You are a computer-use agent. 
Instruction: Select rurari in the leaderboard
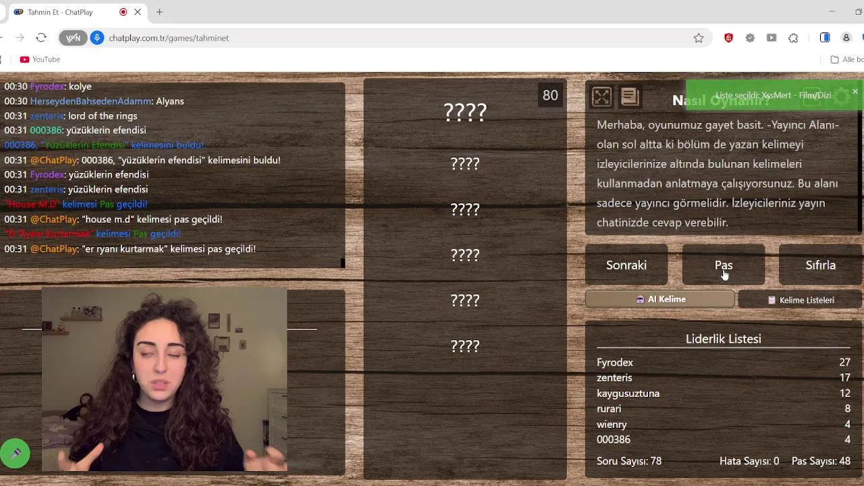click(609, 409)
